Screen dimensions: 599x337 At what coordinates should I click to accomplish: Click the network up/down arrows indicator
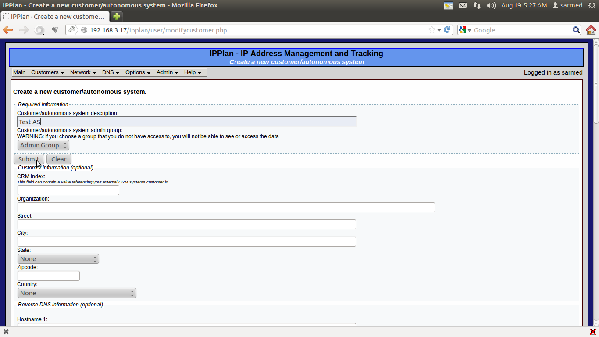[476, 5]
